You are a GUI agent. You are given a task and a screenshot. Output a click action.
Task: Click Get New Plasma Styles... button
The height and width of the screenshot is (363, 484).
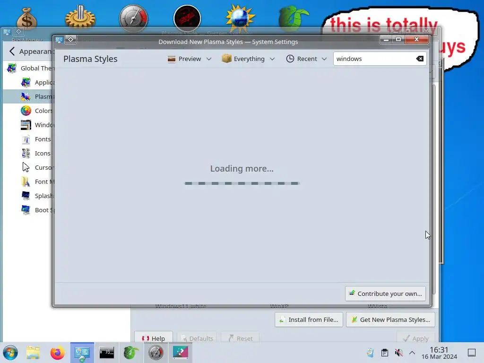click(390, 320)
